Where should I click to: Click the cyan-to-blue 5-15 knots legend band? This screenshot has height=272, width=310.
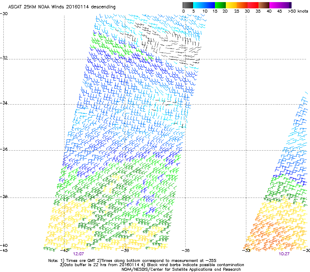(204, 5)
